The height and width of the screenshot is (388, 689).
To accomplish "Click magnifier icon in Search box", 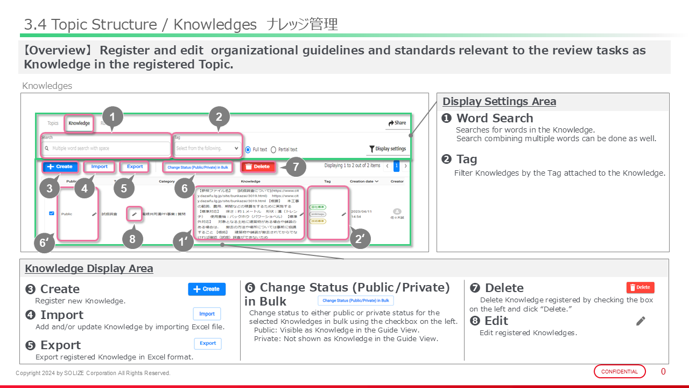I will [47, 149].
